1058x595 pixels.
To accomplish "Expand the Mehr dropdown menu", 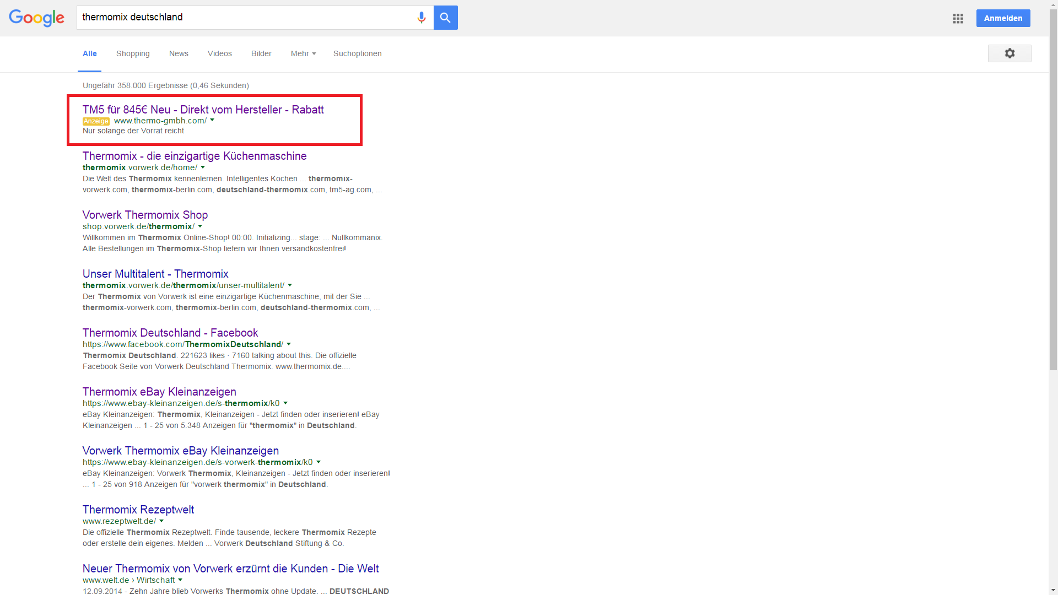I will (x=303, y=53).
